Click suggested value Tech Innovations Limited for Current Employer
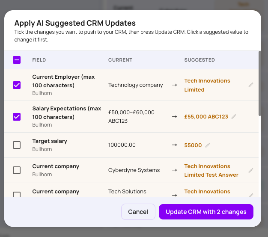 207,85
